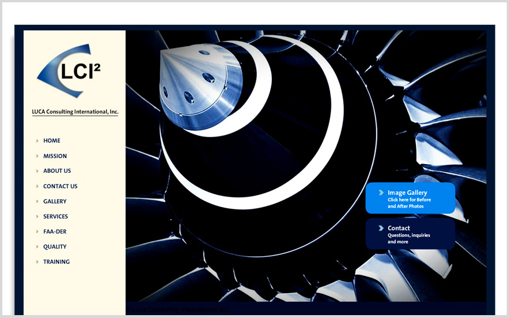Select CONTACT US in the sidebar
Screen dimensions: 509x318
[x=60, y=186]
